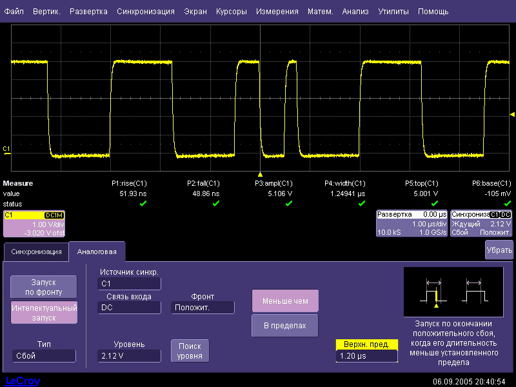Open the Фронт polarity dropdown

click(x=203, y=308)
